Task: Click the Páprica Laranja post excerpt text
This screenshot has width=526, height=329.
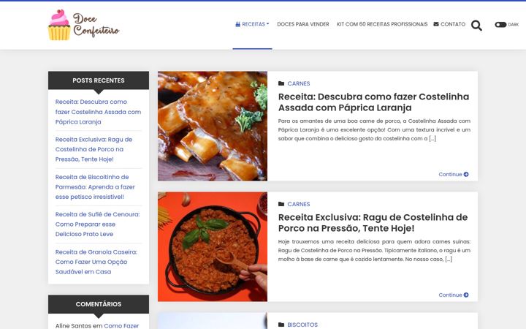Action: click(x=374, y=129)
